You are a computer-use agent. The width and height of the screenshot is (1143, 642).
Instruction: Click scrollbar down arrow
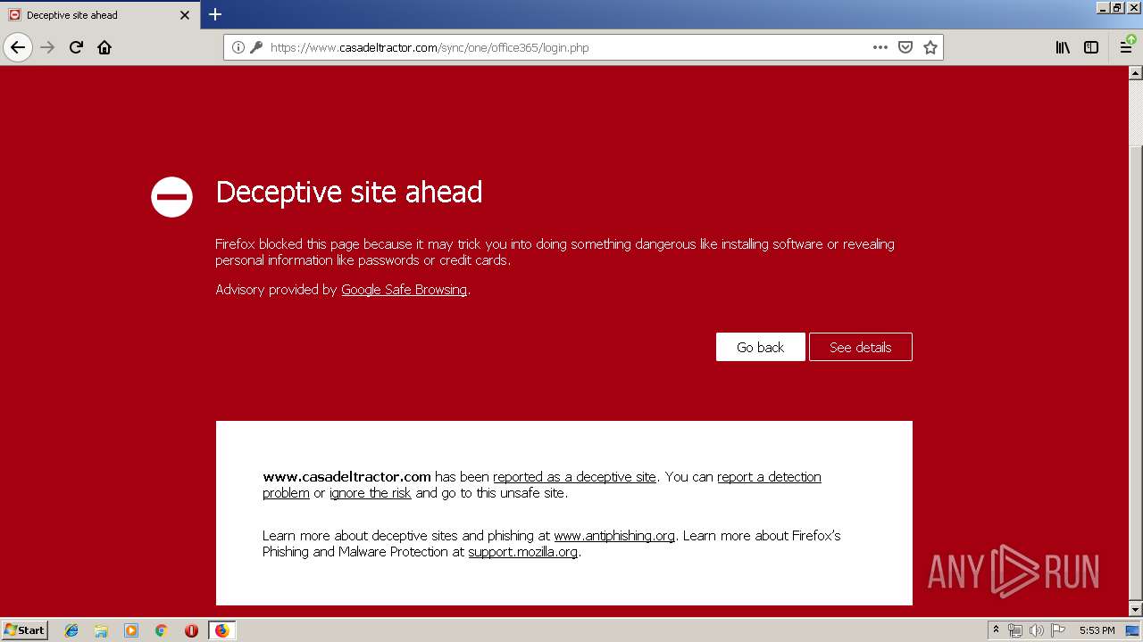click(1136, 609)
